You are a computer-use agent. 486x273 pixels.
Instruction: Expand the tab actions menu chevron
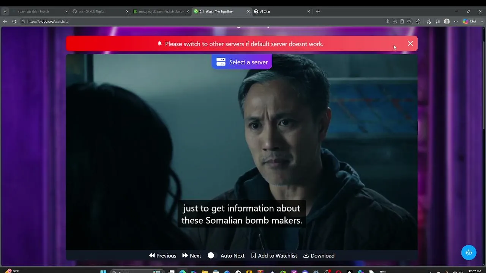coord(5,11)
